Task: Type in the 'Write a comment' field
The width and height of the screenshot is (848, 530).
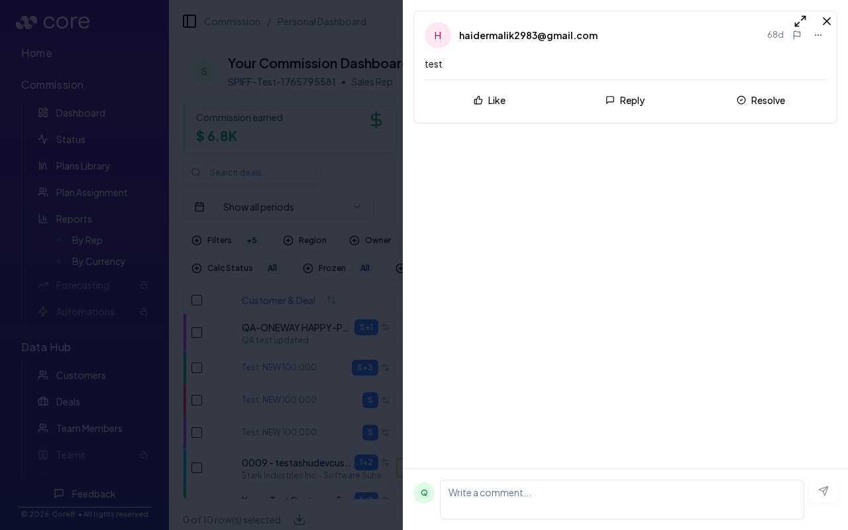Action: 621,499
